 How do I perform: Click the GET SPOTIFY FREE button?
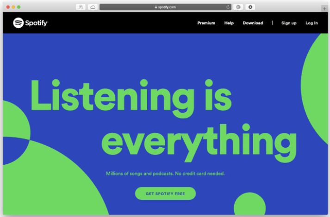click(x=165, y=193)
